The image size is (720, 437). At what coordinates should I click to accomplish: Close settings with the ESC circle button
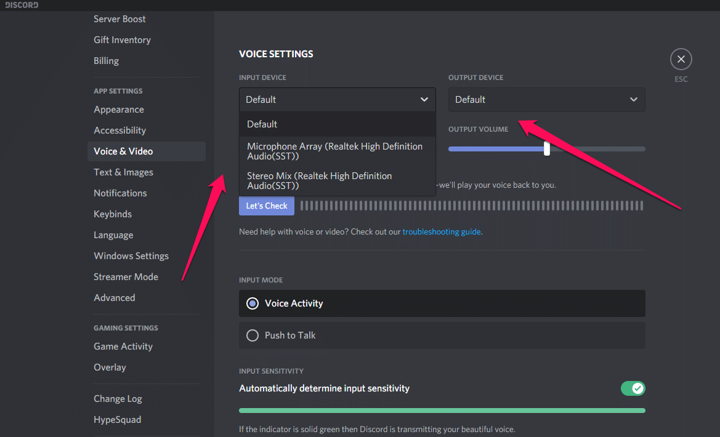pyautogui.click(x=681, y=59)
